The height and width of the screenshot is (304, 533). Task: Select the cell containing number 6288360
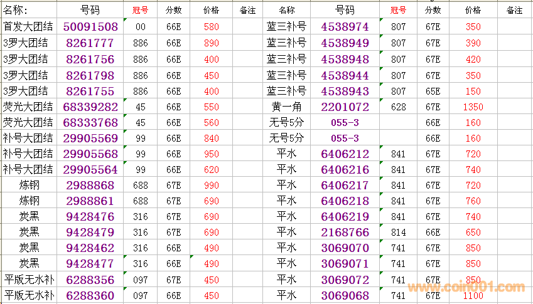click(90, 295)
